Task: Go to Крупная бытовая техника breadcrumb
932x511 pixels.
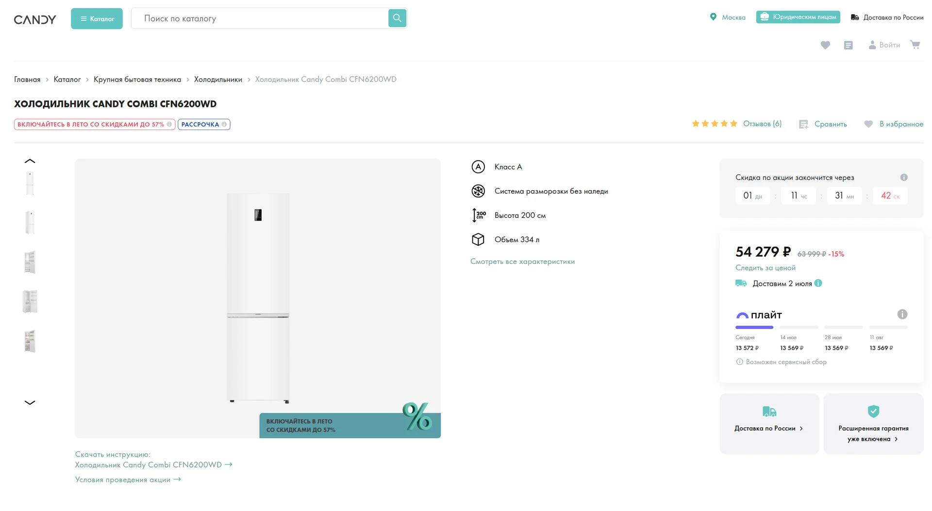Action: click(x=137, y=79)
